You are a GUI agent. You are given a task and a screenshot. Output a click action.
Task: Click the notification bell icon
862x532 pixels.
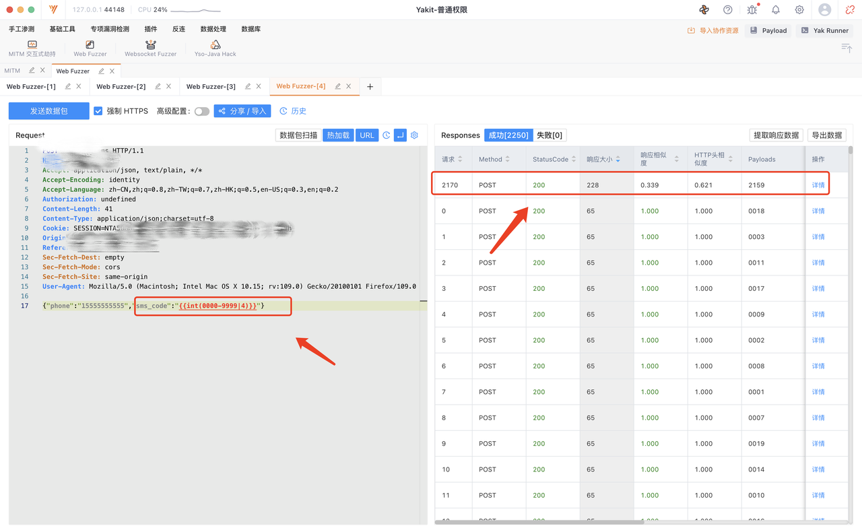coord(776,10)
